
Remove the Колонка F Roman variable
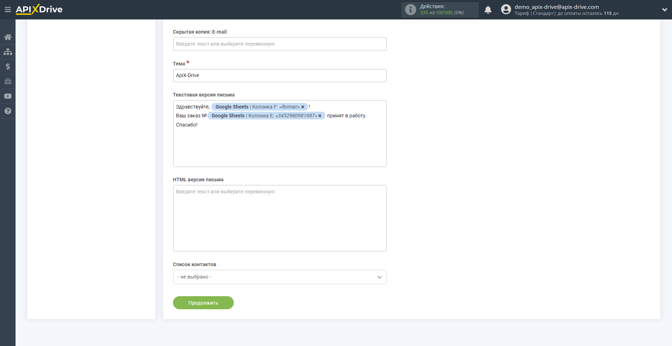tap(303, 107)
